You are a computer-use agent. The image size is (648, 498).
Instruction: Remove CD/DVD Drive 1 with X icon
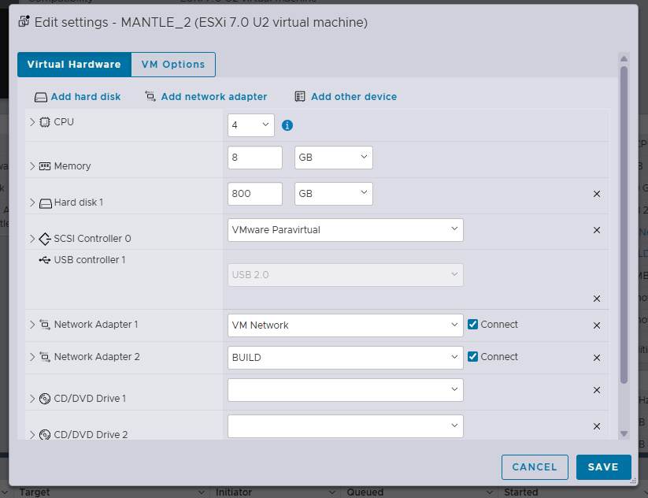(x=597, y=390)
